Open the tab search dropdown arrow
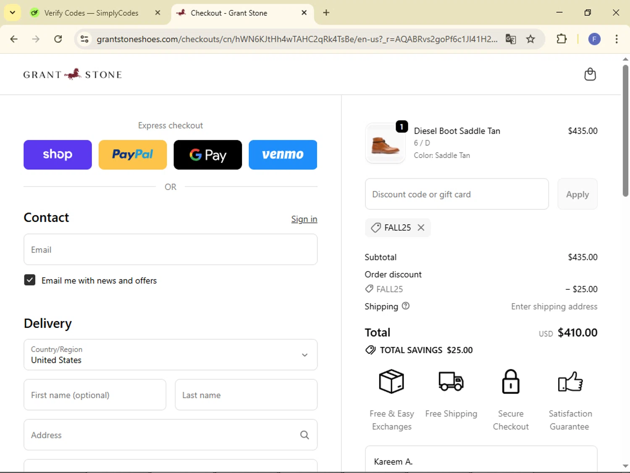This screenshot has width=630, height=473. click(x=13, y=13)
